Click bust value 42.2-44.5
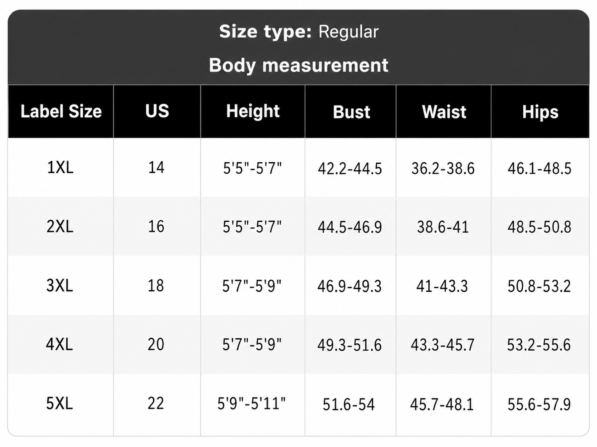Screen dimensions: 597x447 coord(350,169)
